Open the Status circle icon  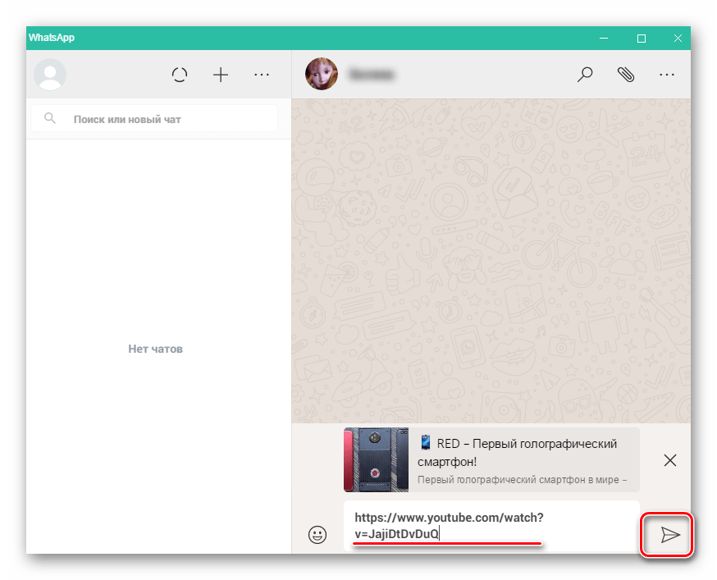coord(180,75)
